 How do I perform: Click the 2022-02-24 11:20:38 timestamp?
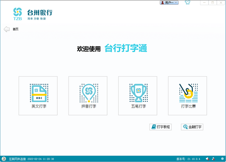coord(41,159)
